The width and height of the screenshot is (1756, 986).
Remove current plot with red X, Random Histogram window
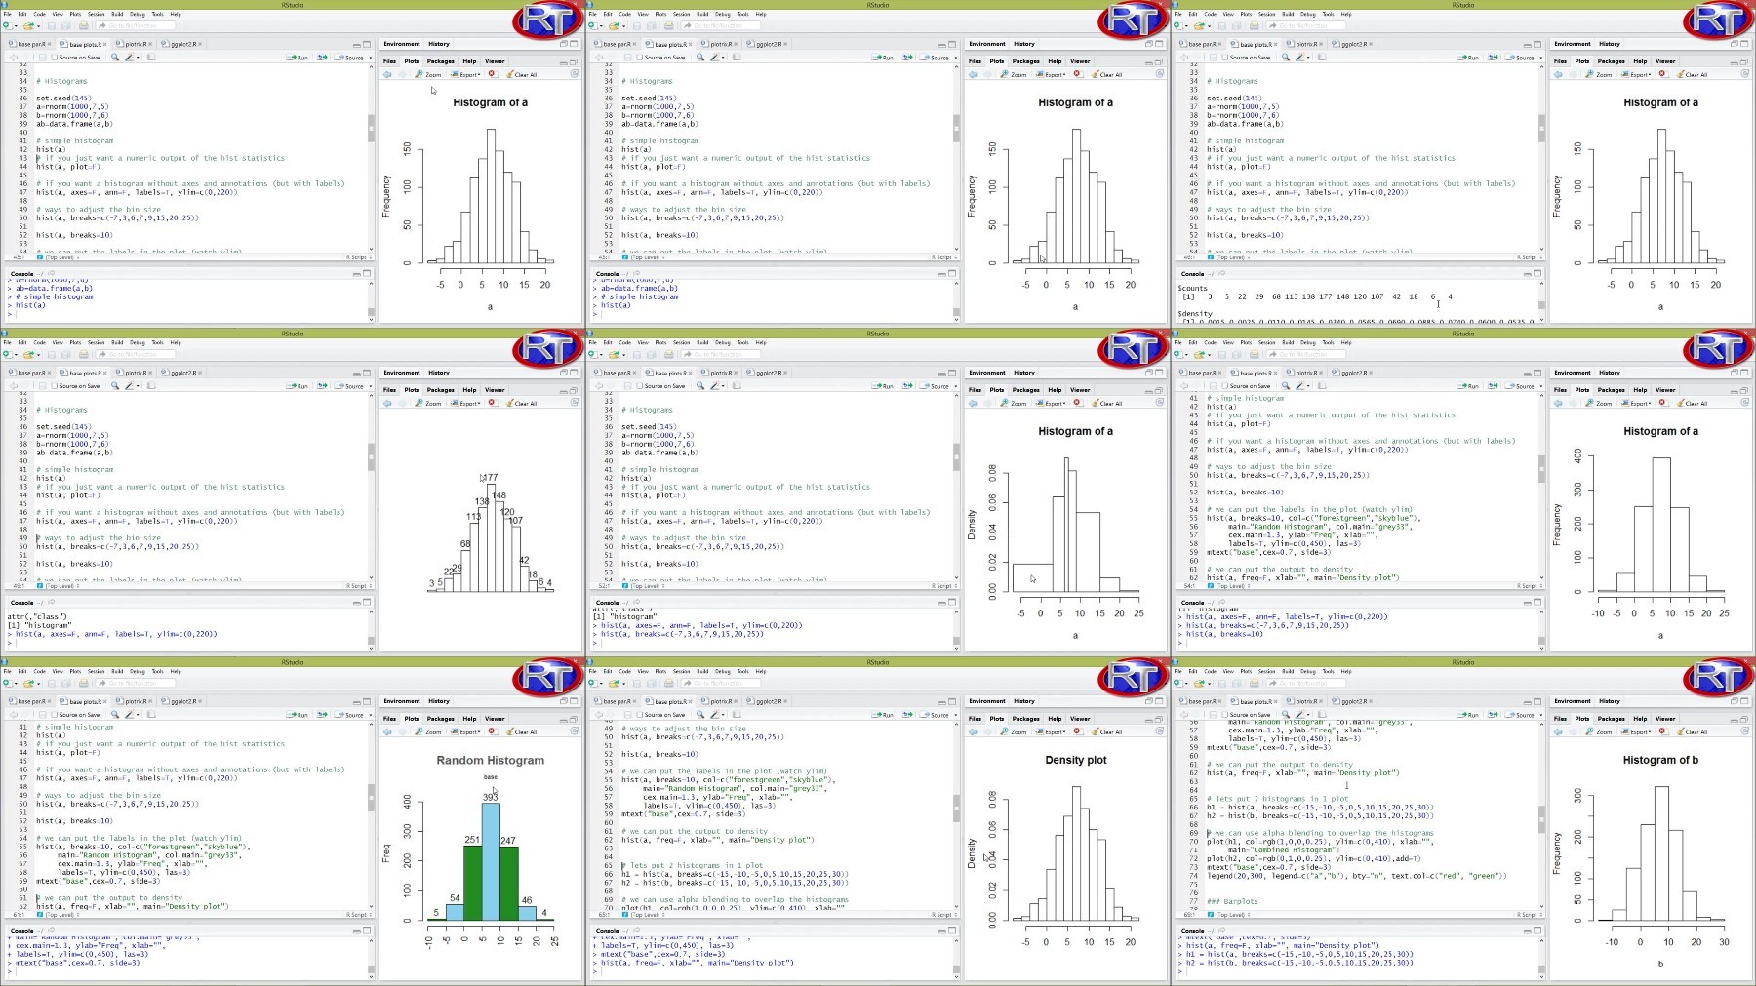point(492,731)
